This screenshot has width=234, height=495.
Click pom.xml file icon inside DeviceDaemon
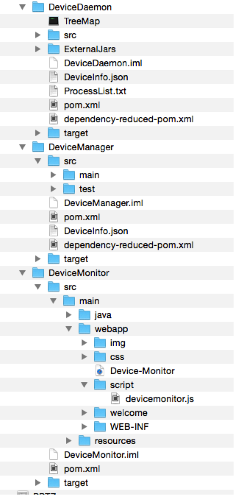pyautogui.click(x=54, y=105)
